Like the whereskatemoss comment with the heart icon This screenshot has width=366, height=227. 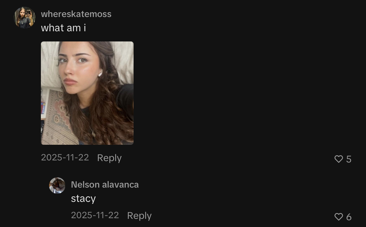pos(338,159)
